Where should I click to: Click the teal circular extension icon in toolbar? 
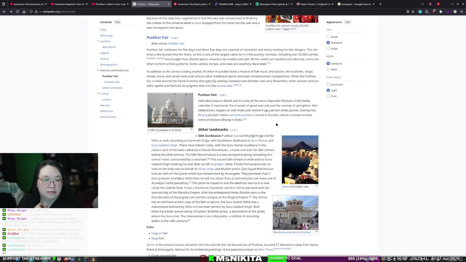[x=420, y=12]
